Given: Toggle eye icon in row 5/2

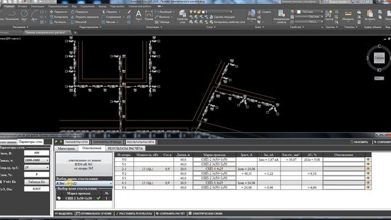Looking at the screenshot, I should click(368, 174).
